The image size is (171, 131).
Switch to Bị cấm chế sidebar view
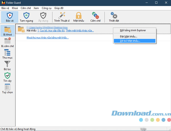[x=8, y=43]
